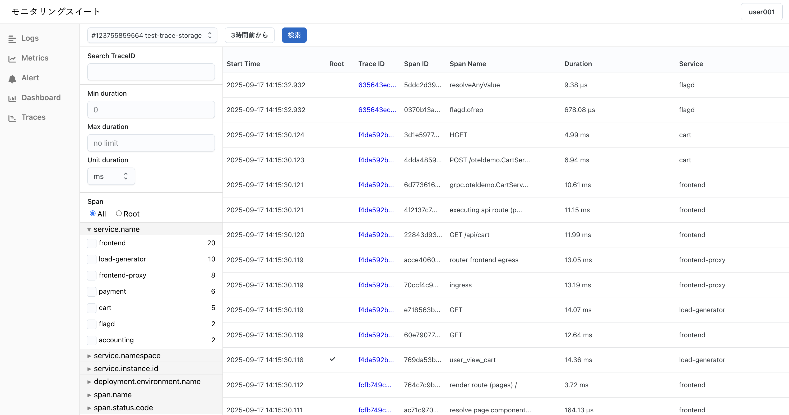Focus the Search TraceID input field
The height and width of the screenshot is (415, 789).
click(151, 72)
